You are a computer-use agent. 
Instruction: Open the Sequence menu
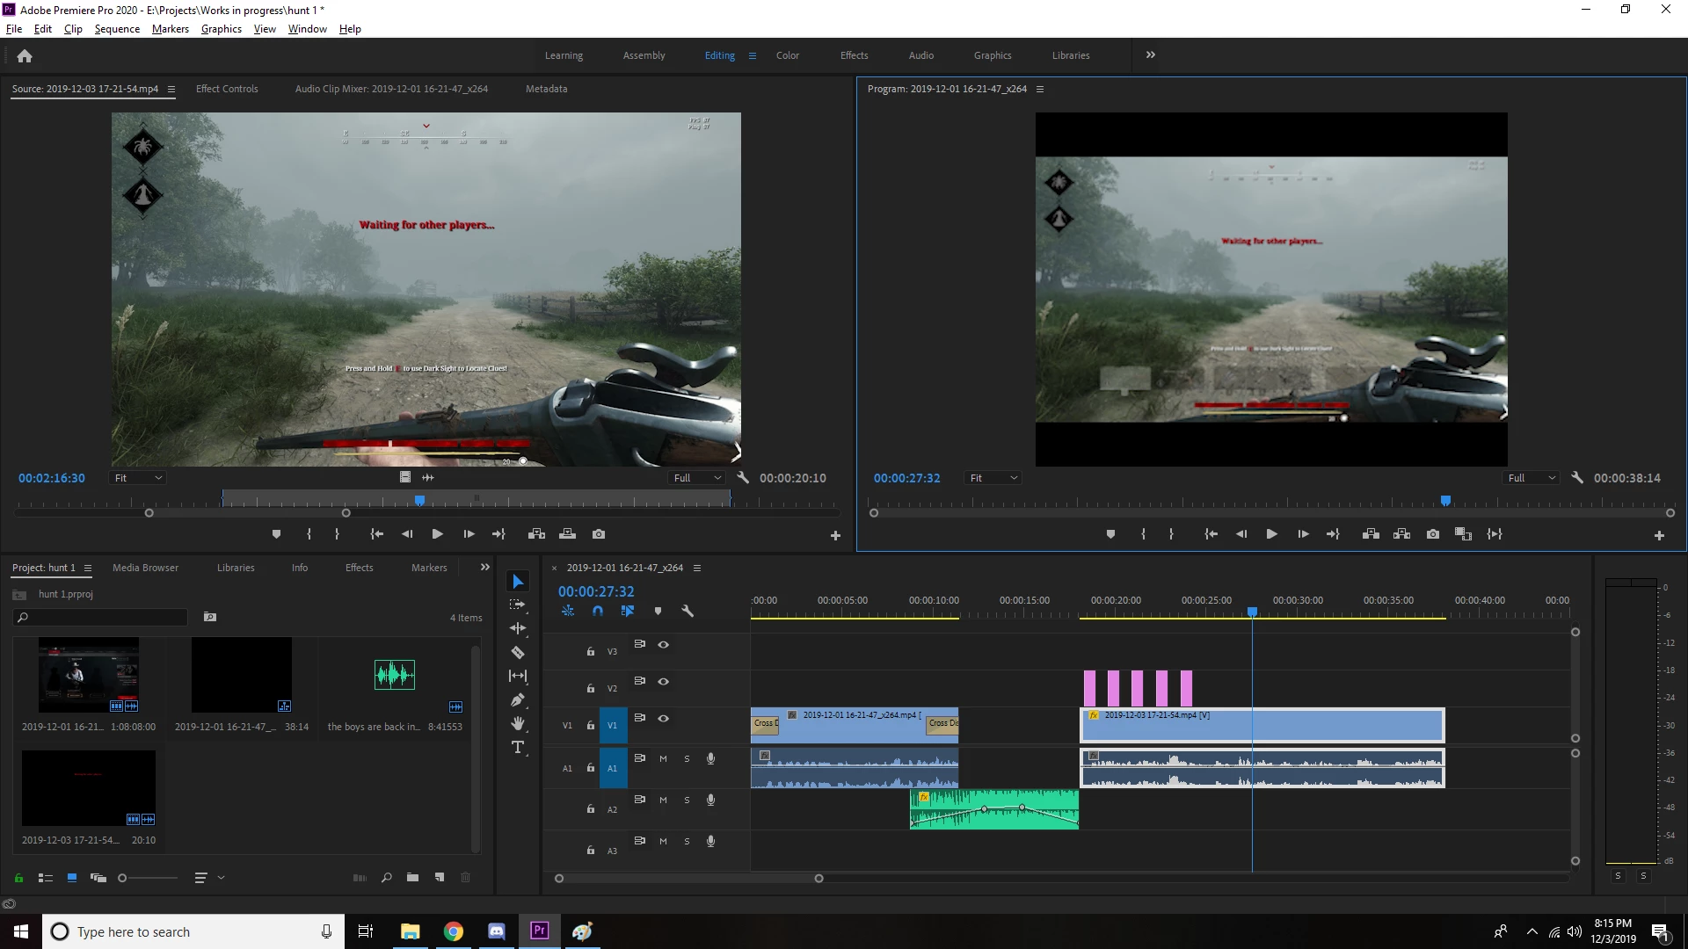click(117, 29)
